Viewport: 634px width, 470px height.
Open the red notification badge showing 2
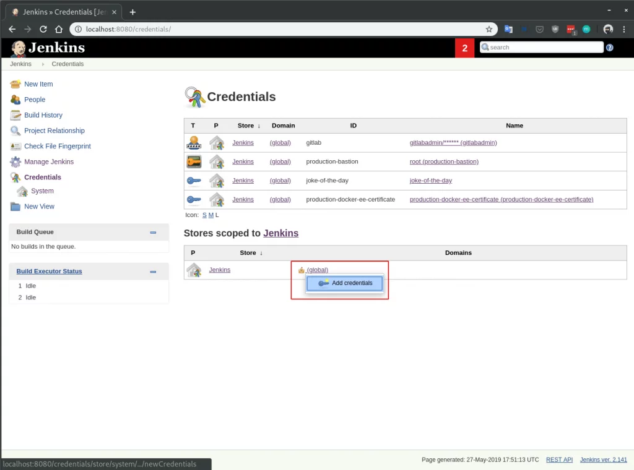tap(464, 48)
